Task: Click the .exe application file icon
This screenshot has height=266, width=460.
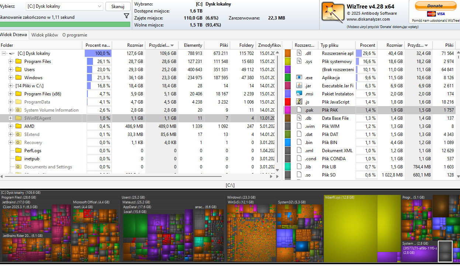Action: pos(299,78)
